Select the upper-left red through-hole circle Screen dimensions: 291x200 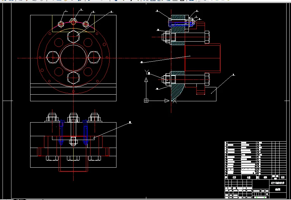(x=59, y=43)
